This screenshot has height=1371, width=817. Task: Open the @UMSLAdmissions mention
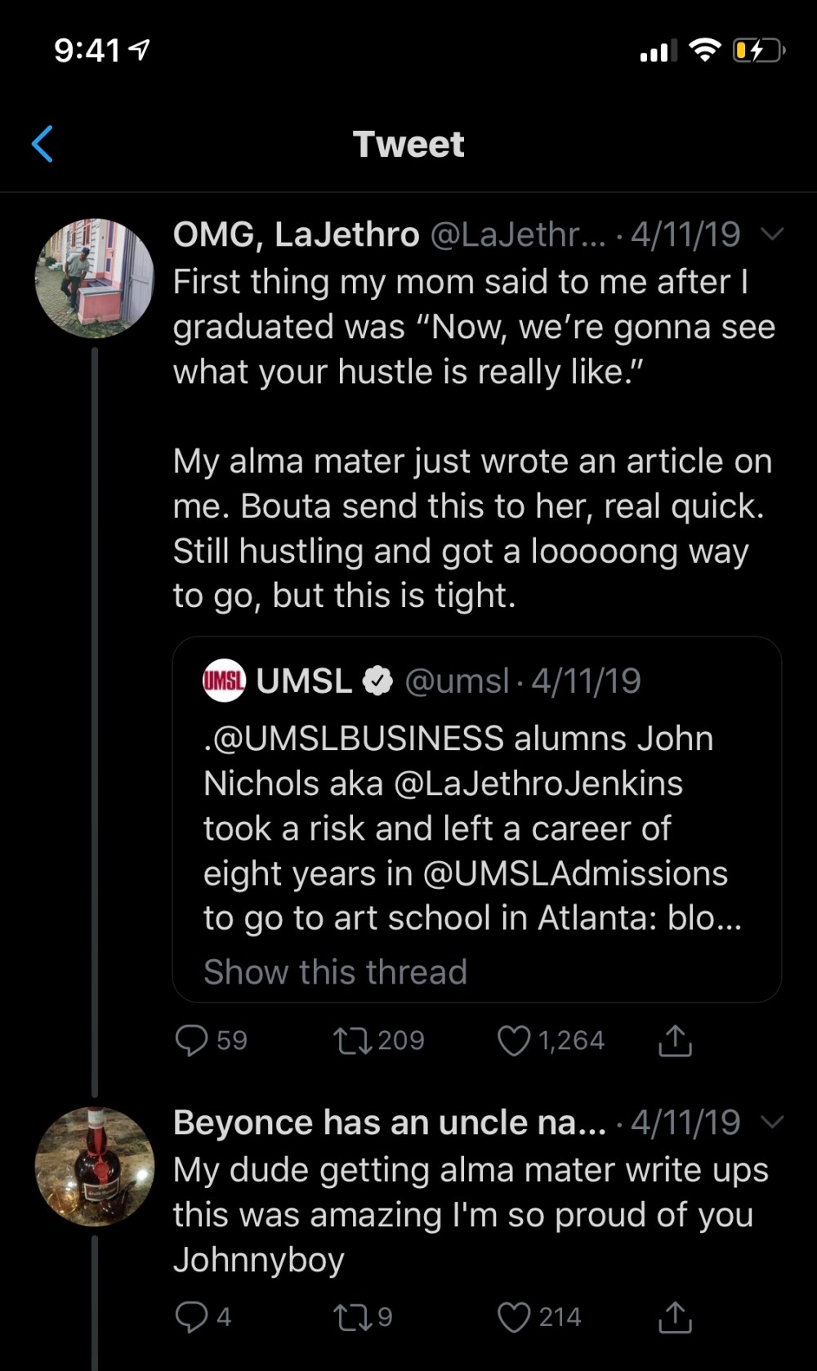pos(575,873)
